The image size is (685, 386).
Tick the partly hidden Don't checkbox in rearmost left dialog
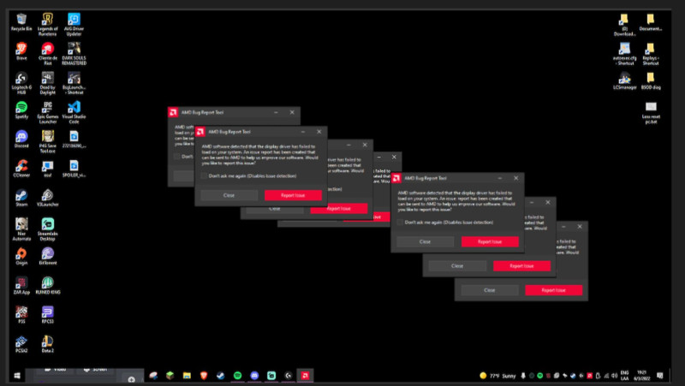pos(177,157)
